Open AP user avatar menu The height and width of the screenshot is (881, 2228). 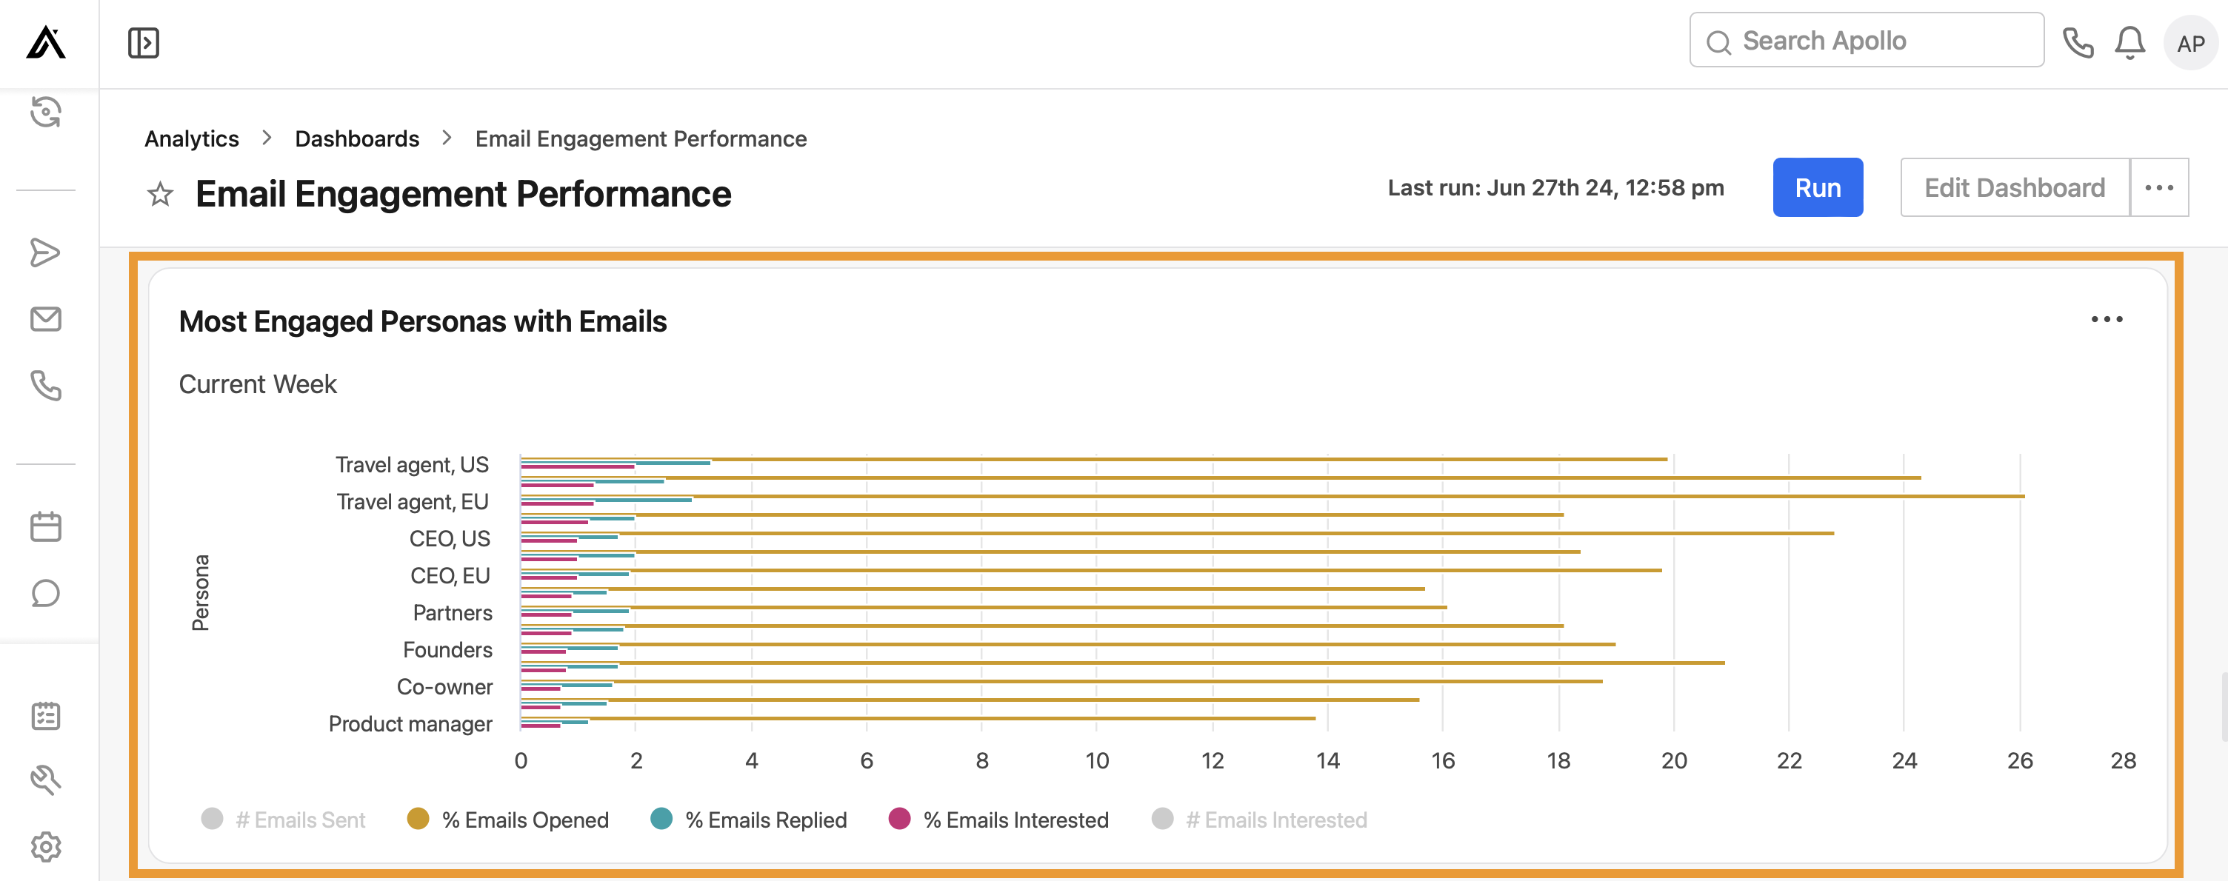pyautogui.click(x=2190, y=42)
